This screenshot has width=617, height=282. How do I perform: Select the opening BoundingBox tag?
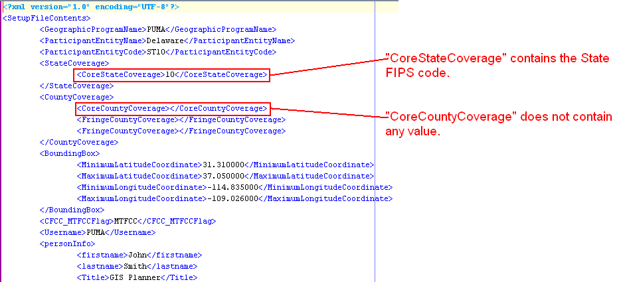70,153
